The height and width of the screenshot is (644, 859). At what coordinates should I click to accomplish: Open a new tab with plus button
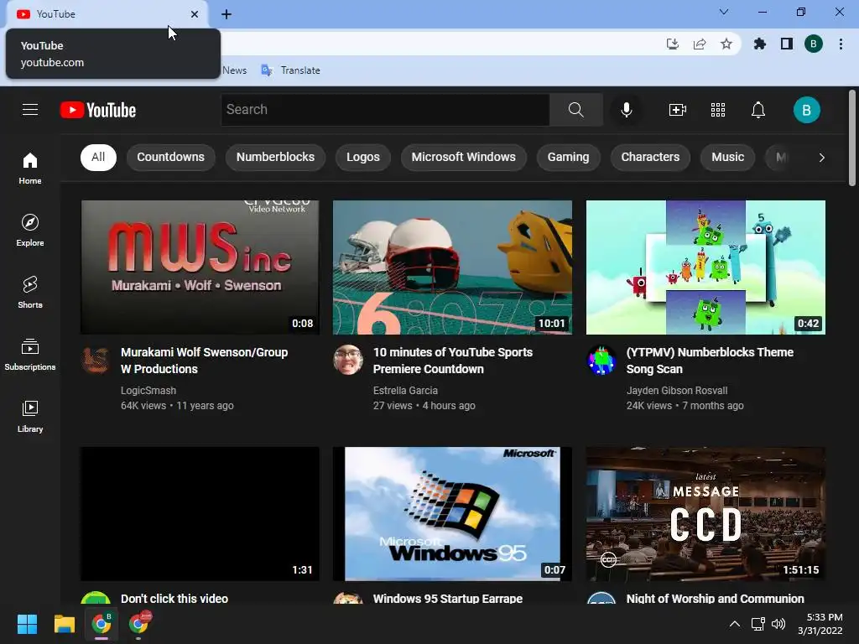(226, 14)
